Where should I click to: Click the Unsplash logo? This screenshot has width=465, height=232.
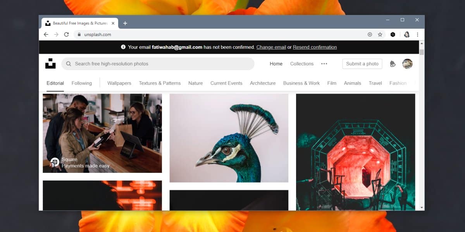tap(50, 63)
